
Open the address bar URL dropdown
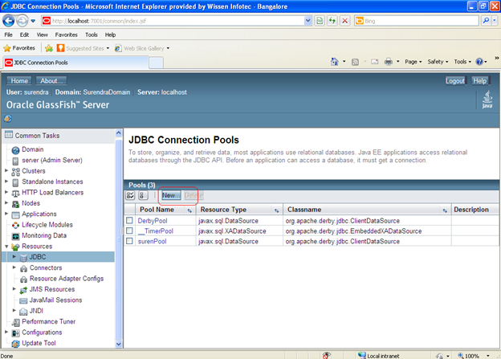pos(308,21)
